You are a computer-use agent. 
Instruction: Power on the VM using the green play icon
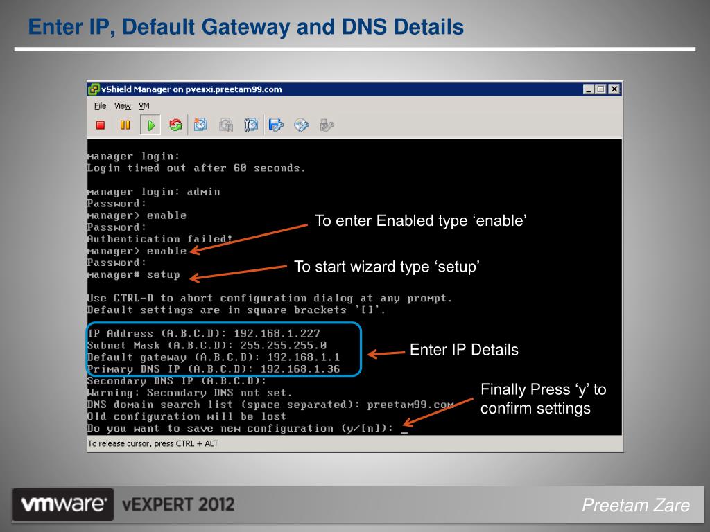click(150, 125)
